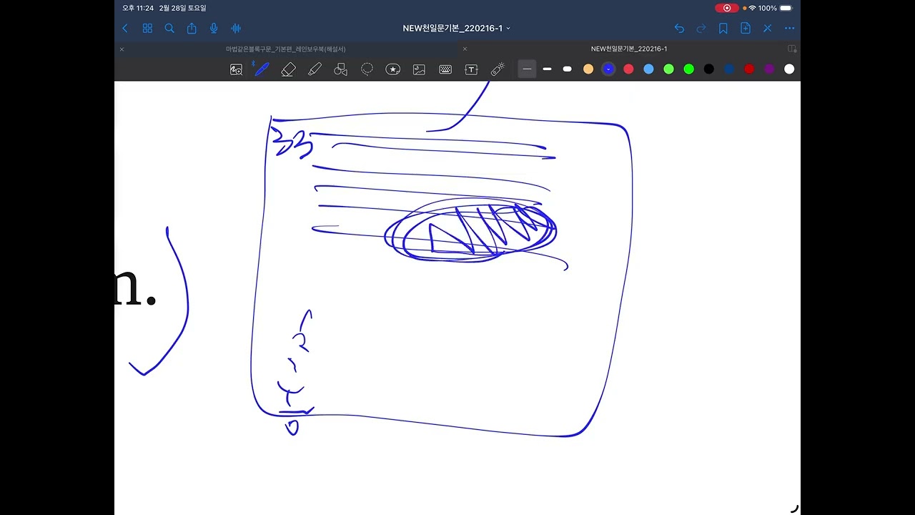This screenshot has height=515, width=915.
Task: Open the more options ellipsis menu
Action: coord(789,29)
